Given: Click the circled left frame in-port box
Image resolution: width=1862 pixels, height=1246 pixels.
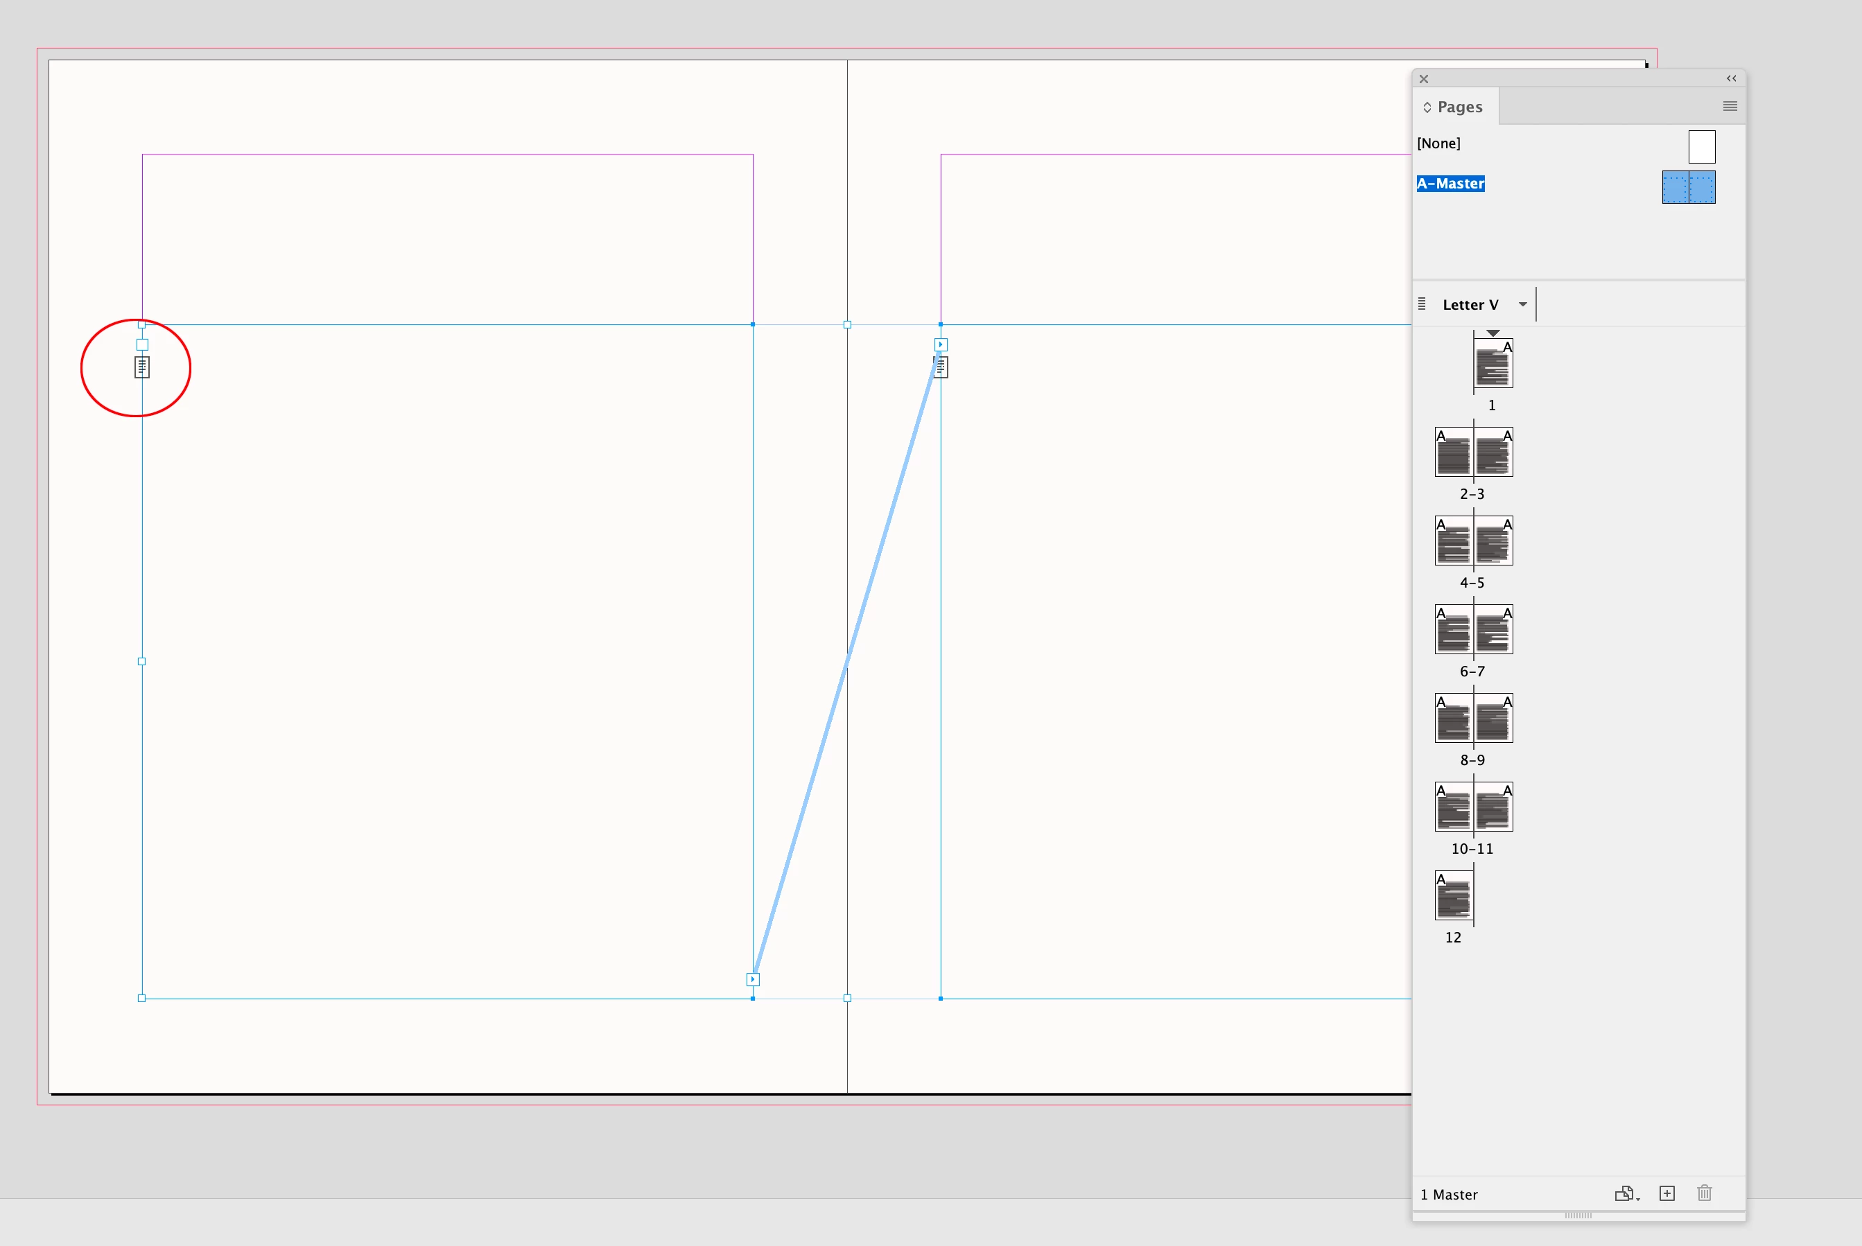Looking at the screenshot, I should [142, 345].
